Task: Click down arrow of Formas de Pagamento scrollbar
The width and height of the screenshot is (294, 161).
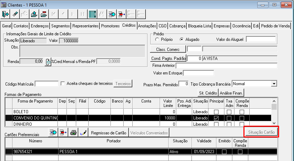Action: point(274,123)
